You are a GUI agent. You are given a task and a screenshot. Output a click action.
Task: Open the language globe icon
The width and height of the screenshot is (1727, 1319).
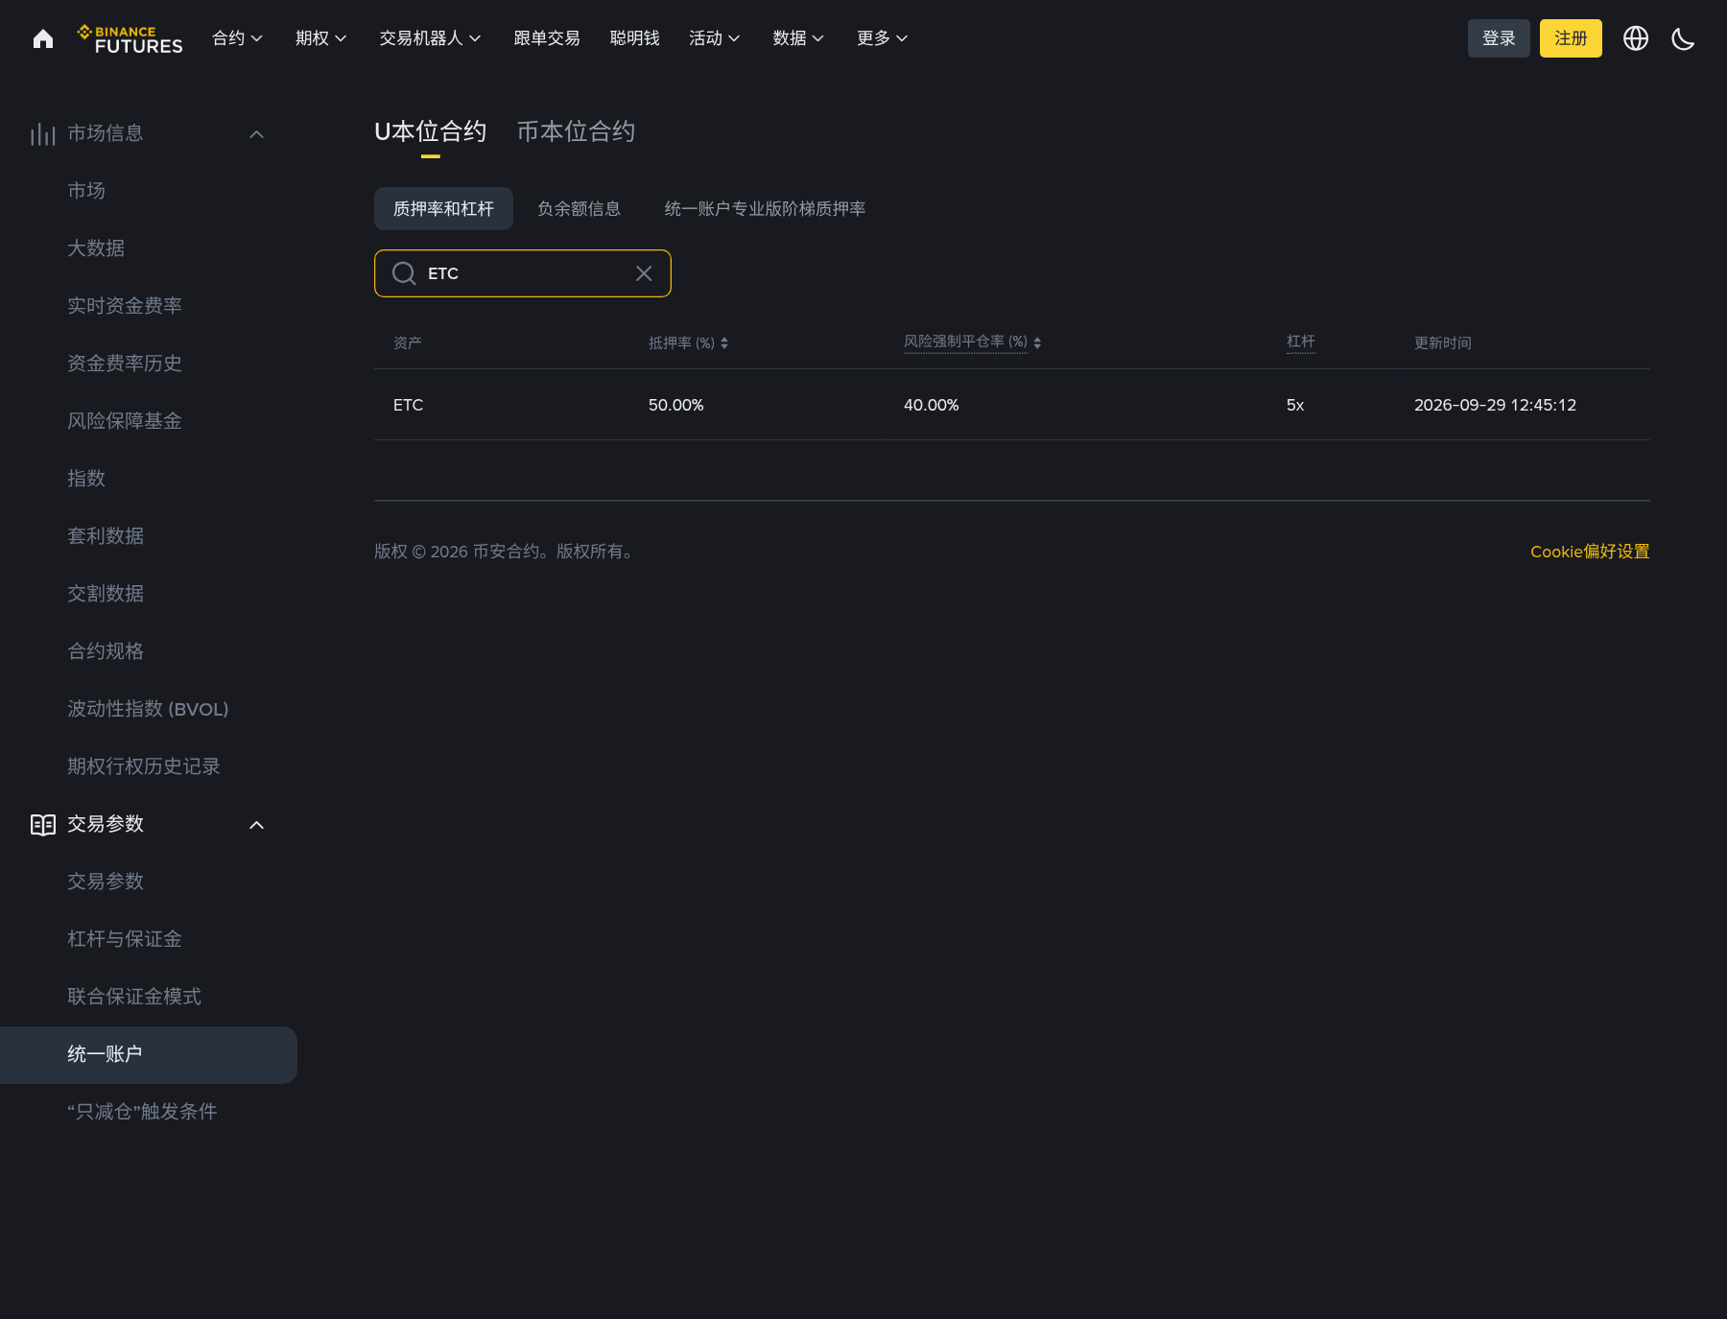click(x=1636, y=38)
